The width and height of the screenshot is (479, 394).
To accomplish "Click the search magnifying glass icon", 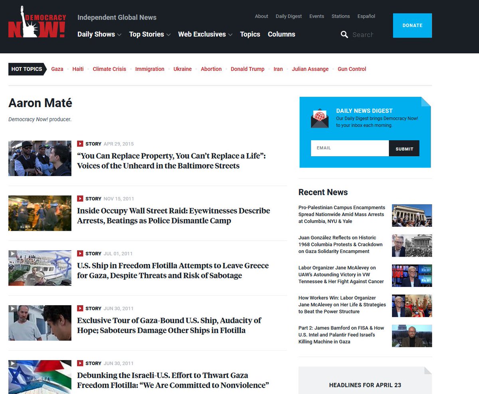I will (x=344, y=35).
